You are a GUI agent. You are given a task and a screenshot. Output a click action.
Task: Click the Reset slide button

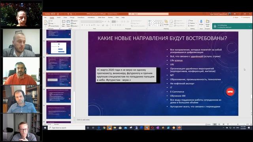point(74,23)
